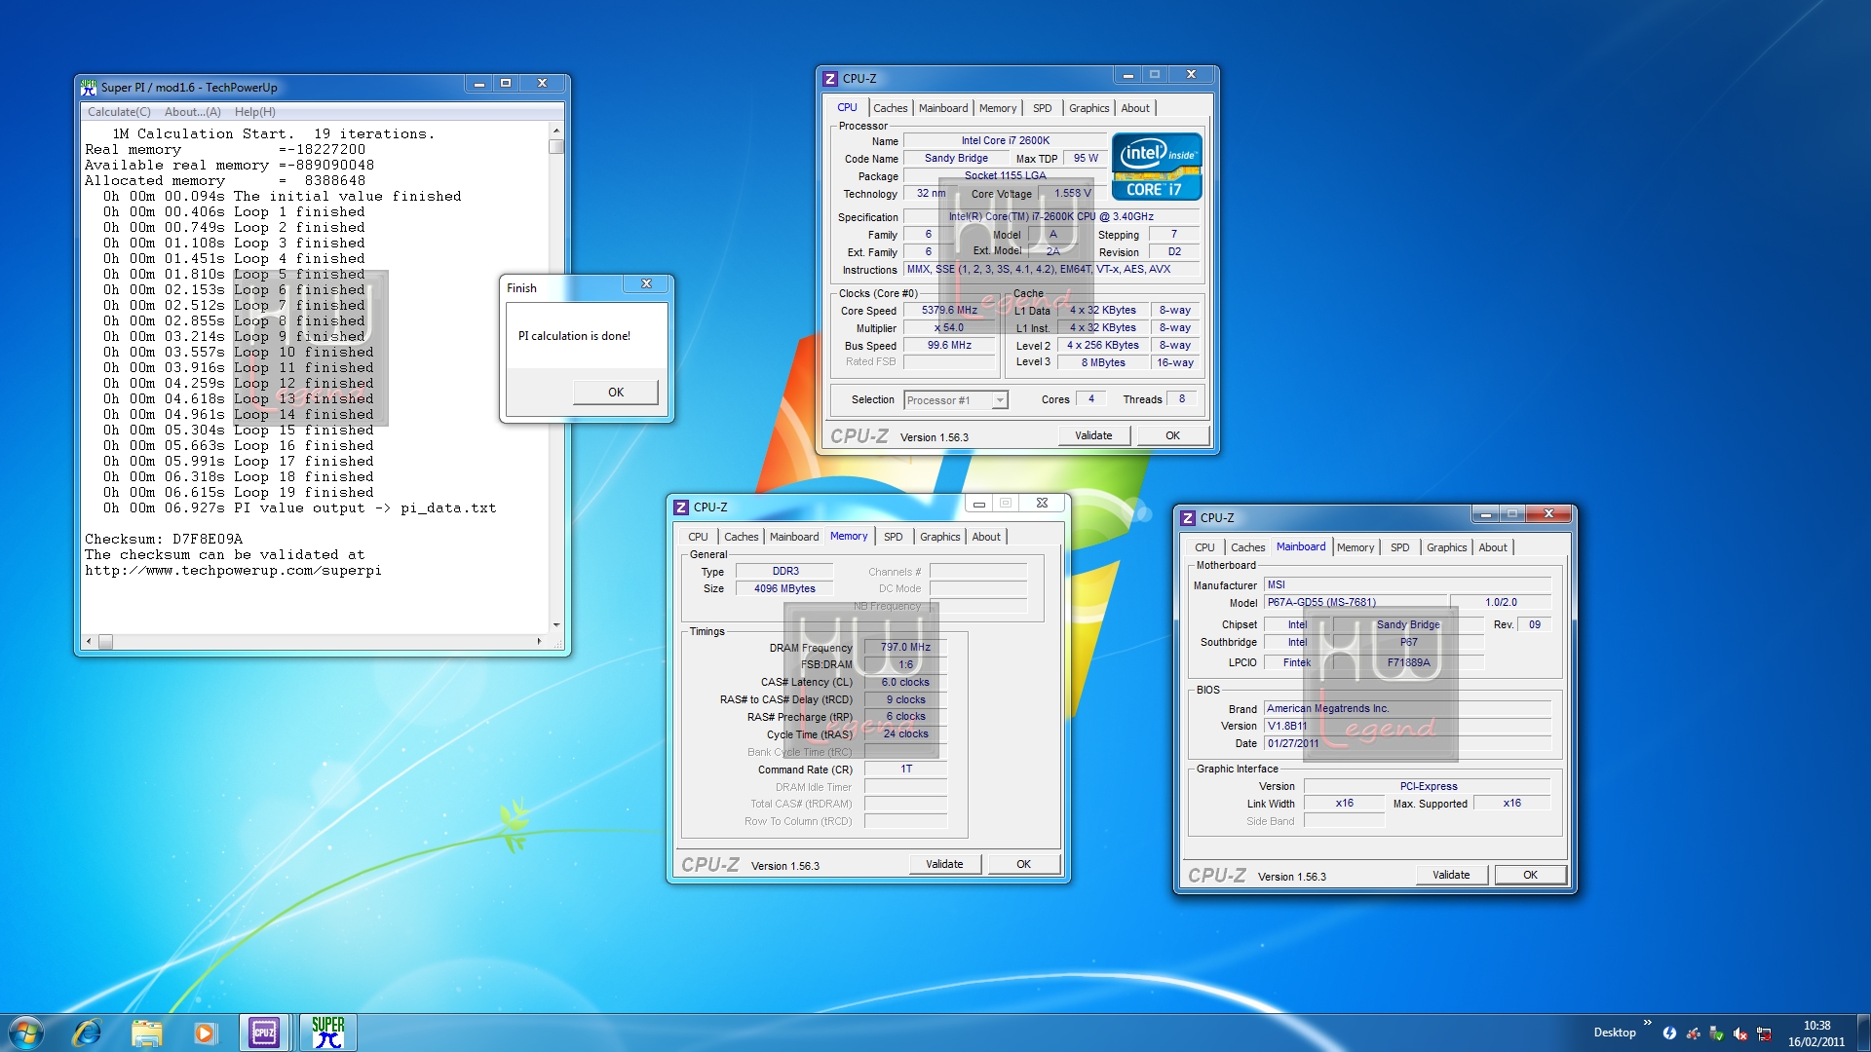Click the Z icon in the processor CPU-Z title bar
1871x1052 pixels.
[x=830, y=78]
